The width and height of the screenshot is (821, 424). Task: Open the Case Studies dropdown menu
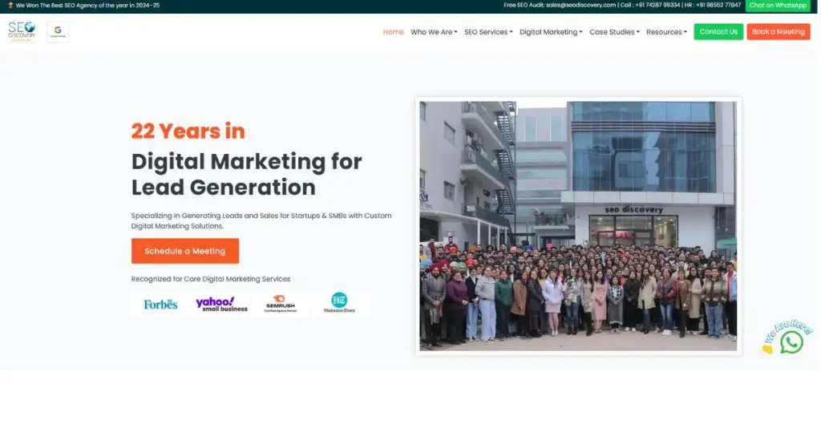pyautogui.click(x=615, y=32)
